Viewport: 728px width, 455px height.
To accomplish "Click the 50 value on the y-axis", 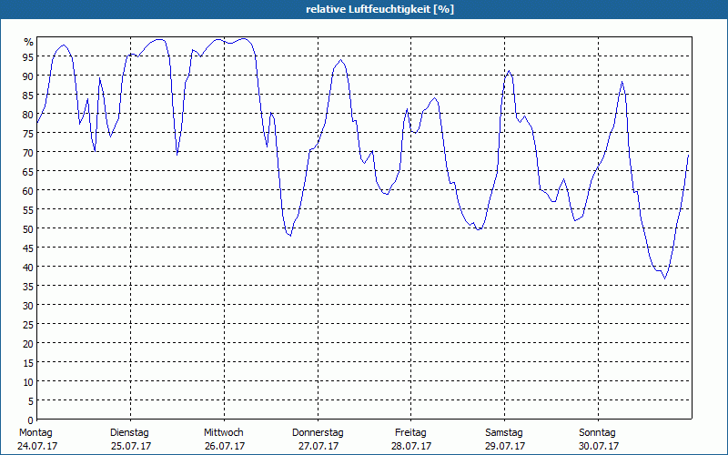I will tap(28, 229).
